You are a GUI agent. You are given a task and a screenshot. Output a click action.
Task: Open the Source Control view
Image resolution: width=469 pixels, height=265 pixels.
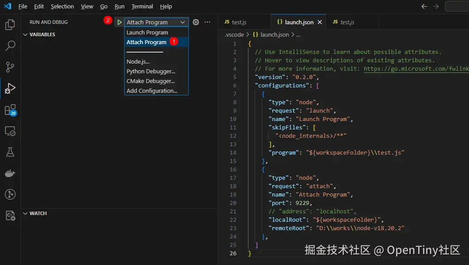click(10, 67)
